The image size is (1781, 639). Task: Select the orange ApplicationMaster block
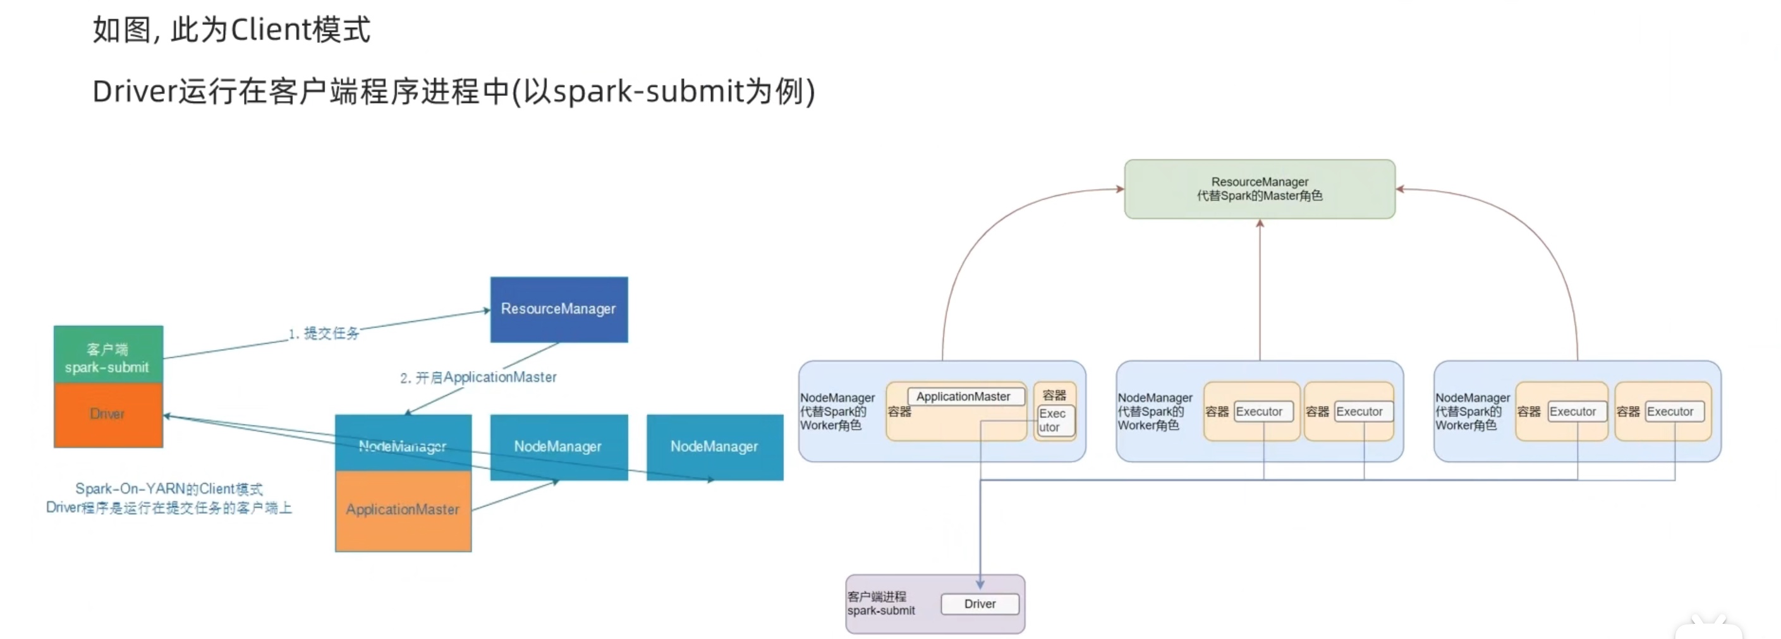pos(403,511)
